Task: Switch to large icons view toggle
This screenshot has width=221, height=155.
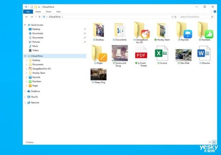Action: 214,142
